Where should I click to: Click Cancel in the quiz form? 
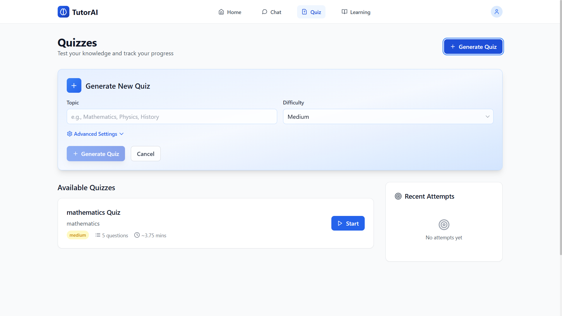click(145, 154)
